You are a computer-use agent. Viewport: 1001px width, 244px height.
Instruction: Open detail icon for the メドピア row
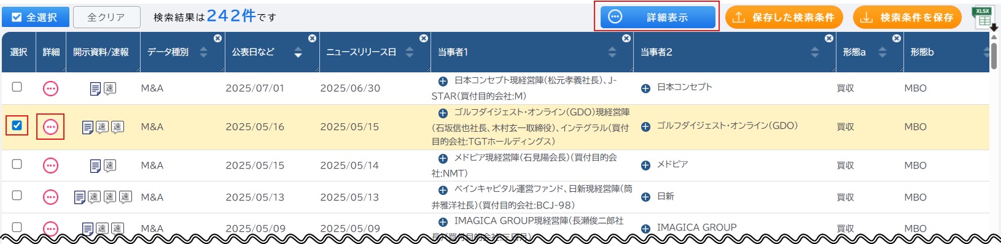(50, 166)
